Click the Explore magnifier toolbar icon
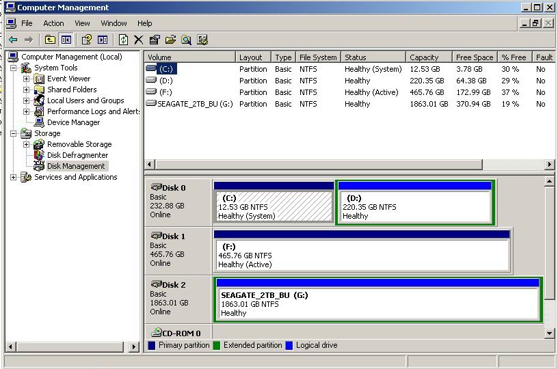Image resolution: width=558 pixels, height=369 pixels. pyautogui.click(x=186, y=40)
